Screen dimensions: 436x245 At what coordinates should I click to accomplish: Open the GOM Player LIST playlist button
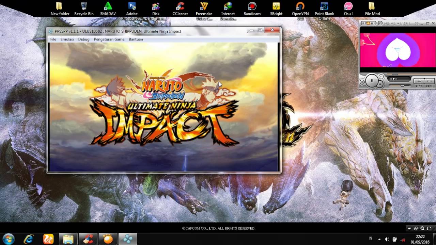(x=419, y=81)
